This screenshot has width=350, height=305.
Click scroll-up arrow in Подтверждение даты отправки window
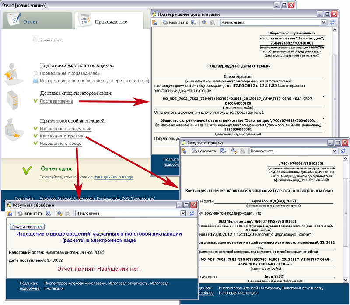click(x=334, y=30)
